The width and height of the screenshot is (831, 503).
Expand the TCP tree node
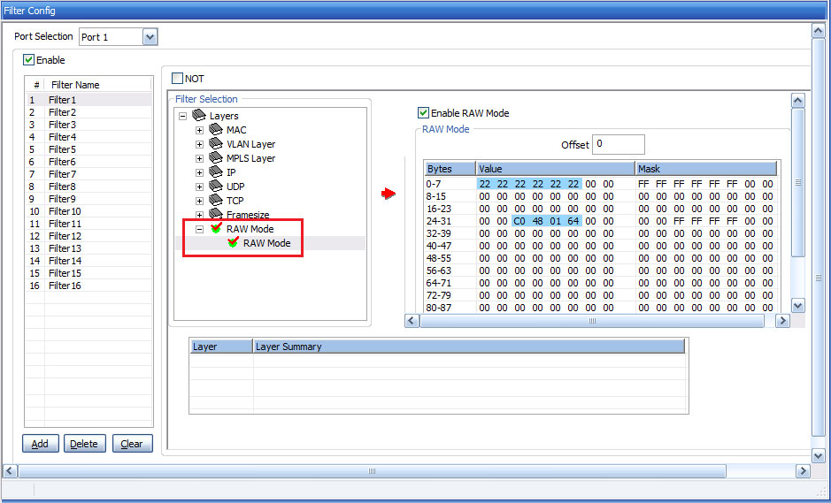pyautogui.click(x=199, y=202)
